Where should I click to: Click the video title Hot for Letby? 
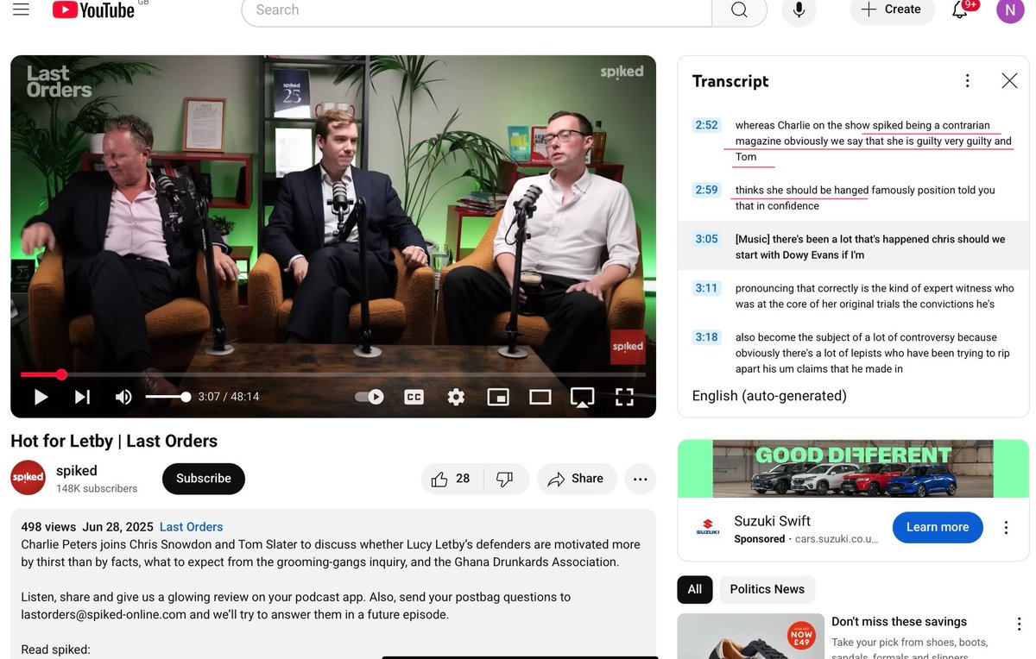(x=114, y=441)
